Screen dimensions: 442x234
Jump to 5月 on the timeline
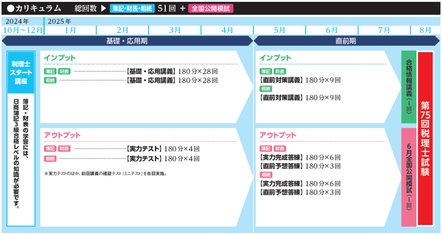click(279, 30)
